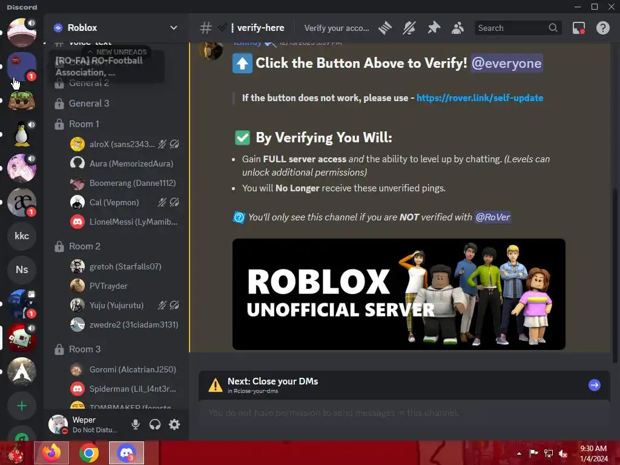Toggle headphones deafen in user panel
The width and height of the screenshot is (620, 465).
pyautogui.click(x=155, y=424)
